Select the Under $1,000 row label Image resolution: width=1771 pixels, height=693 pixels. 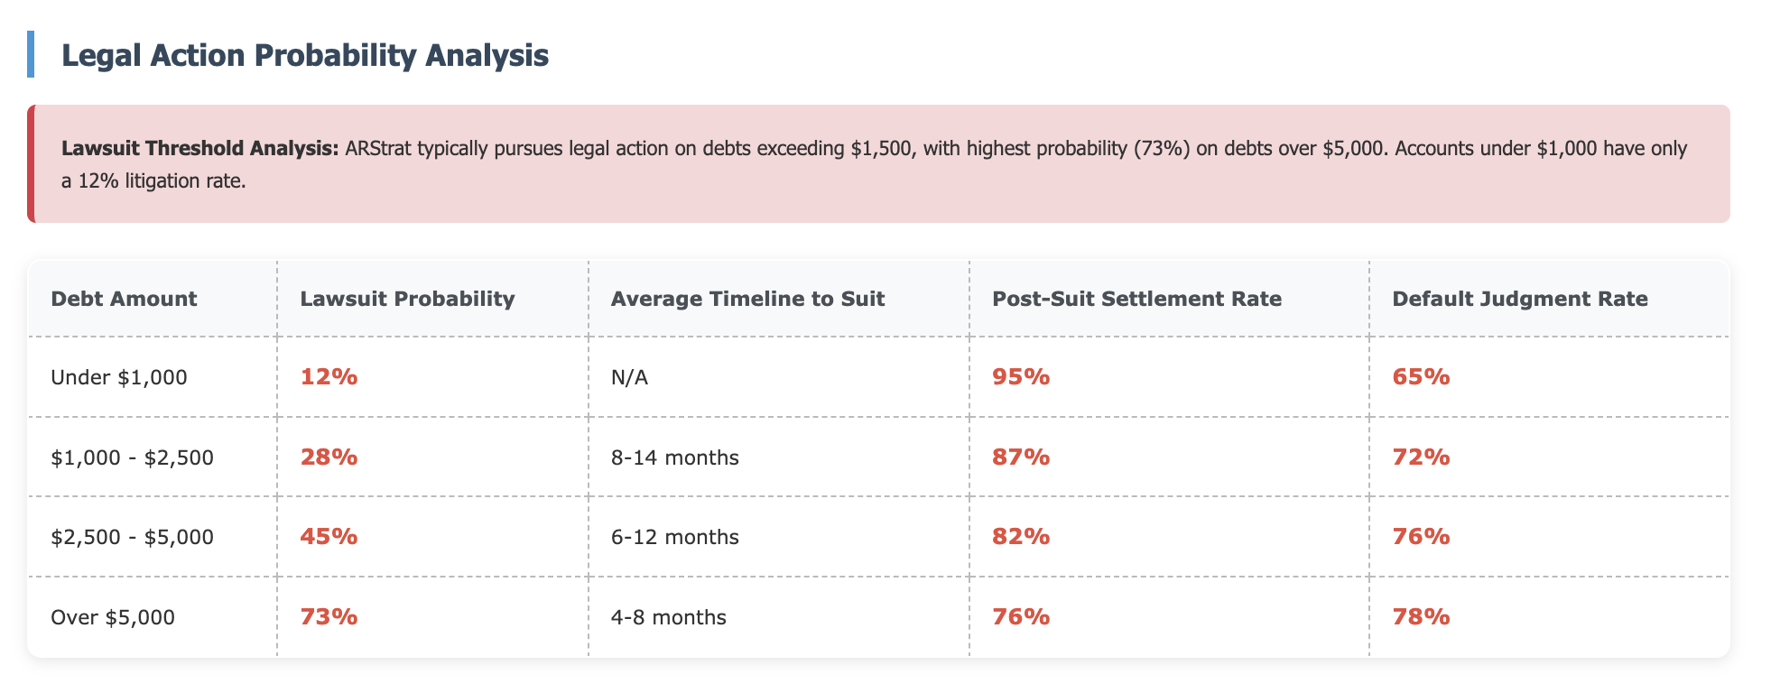pos(119,377)
